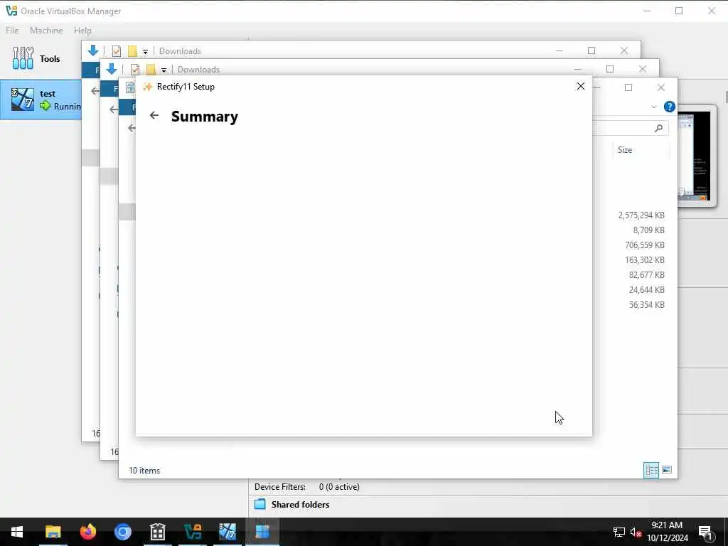Click the document icon in front Explorer title bar
This screenshot has width=728, height=546.
[130, 87]
